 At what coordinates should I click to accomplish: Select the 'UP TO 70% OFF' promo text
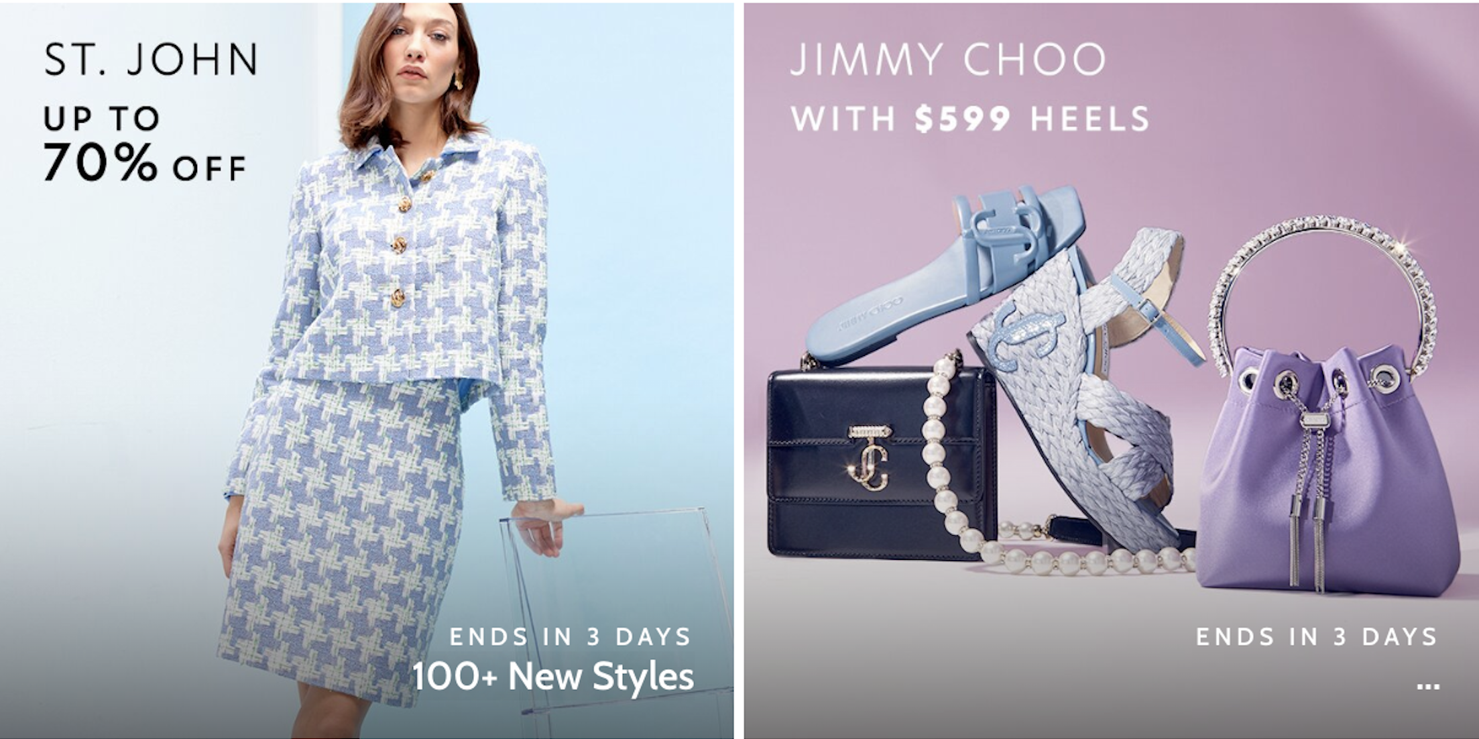(145, 144)
